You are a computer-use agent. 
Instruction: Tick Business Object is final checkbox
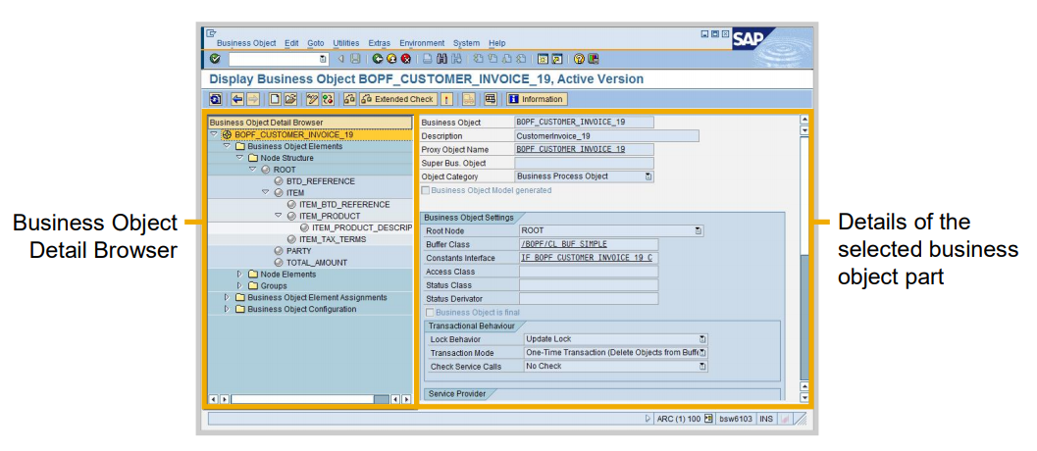[430, 313]
